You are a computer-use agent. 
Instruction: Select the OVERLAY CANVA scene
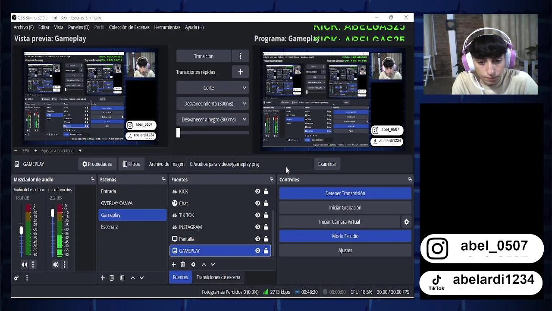click(132, 203)
